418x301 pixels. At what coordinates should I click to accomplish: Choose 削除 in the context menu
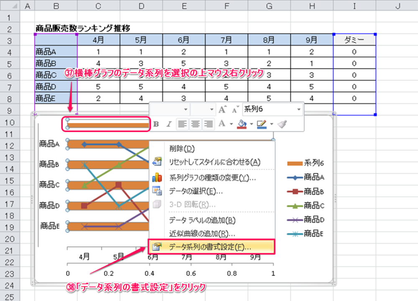point(182,148)
